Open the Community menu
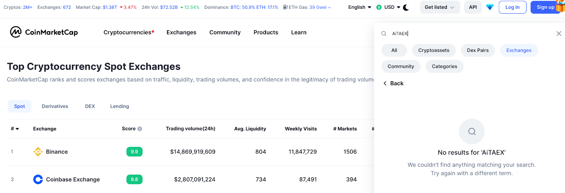This screenshot has height=193, width=565. 225,32
